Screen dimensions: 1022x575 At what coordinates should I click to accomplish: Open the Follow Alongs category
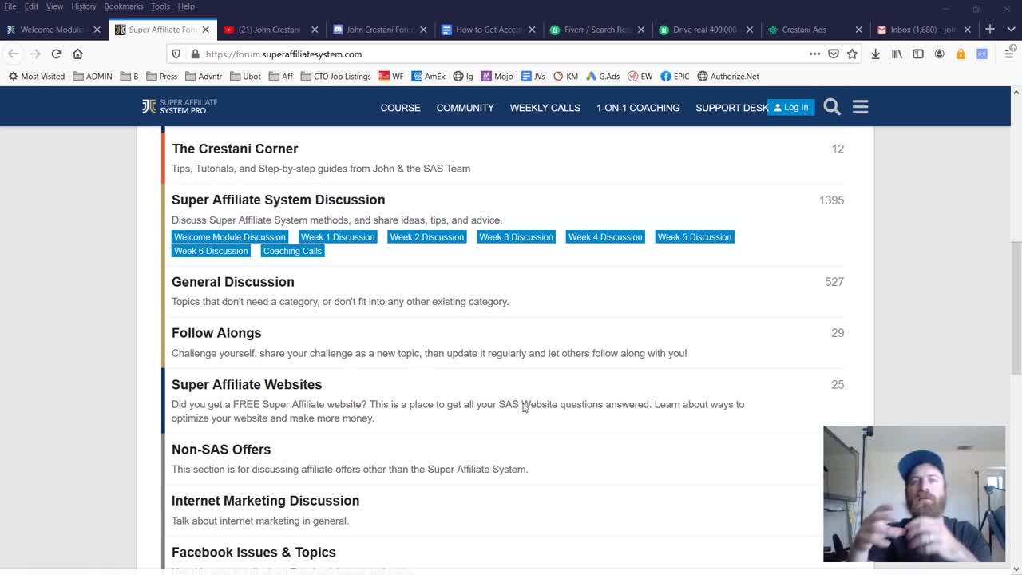click(216, 333)
